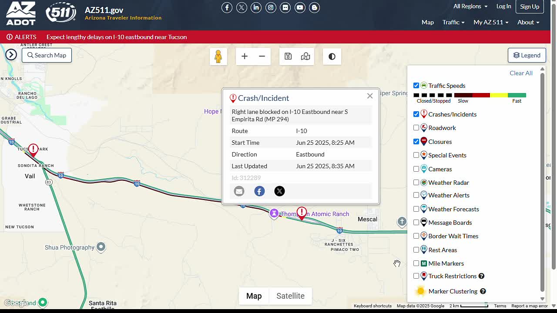Expand the My AZ 511 dropdown
Screen dimensions: 557x313
coord(490,22)
